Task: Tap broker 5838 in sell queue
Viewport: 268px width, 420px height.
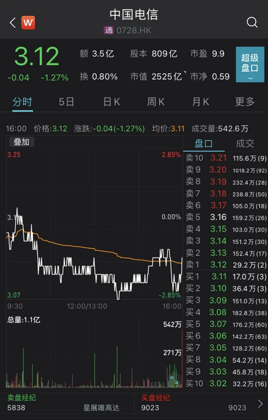Action: [x=16, y=408]
